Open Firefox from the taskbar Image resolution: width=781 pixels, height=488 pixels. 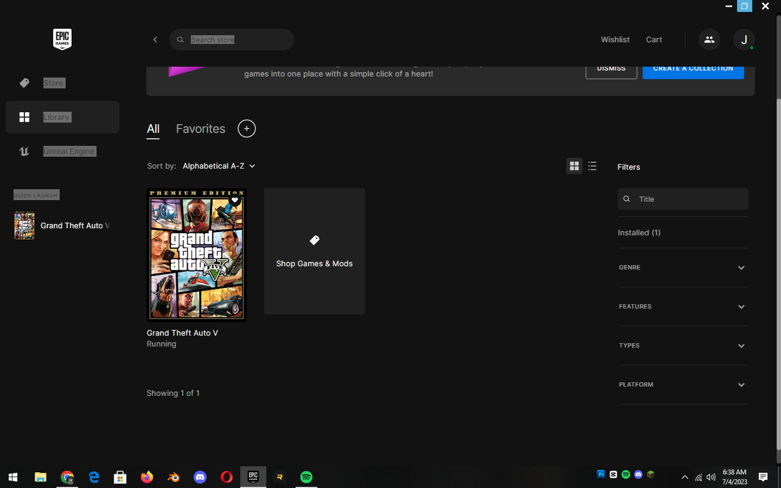point(147,477)
